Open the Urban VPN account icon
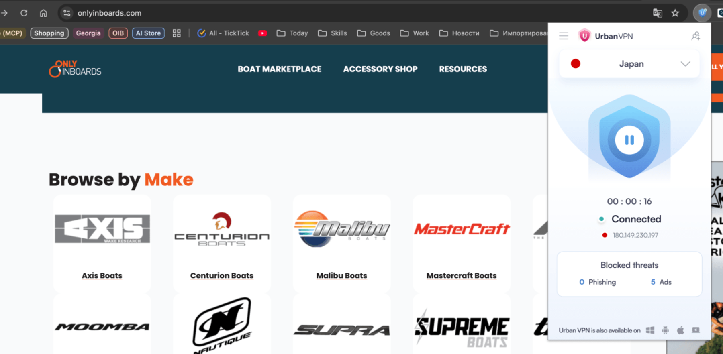The width and height of the screenshot is (723, 354). tap(696, 36)
